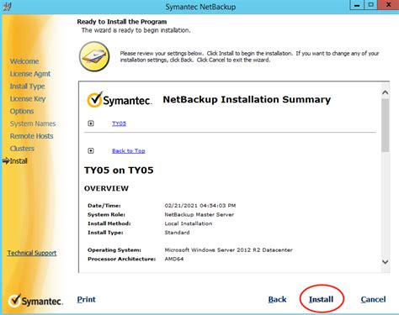Click the arrow marker beside Install step
Screen dimensions: 399x315
(6, 161)
